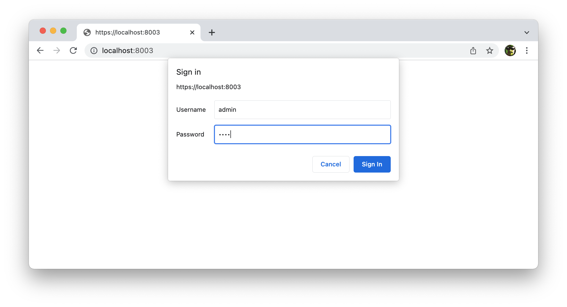Click the Password input field
The image size is (567, 307).
point(302,134)
